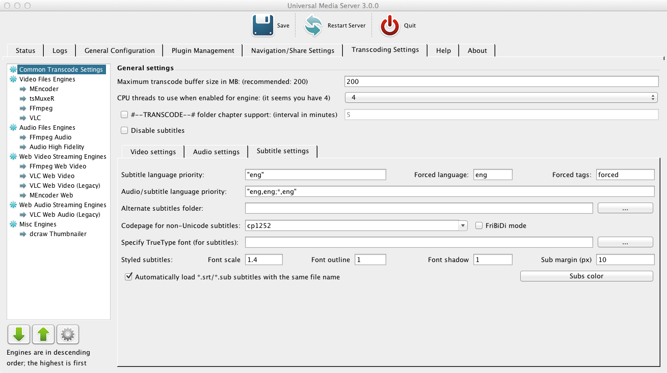Click the Forced tags field
667x373 pixels.
coord(625,175)
